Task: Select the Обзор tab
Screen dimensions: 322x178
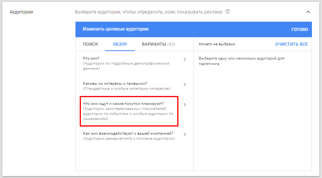Action: 120,44
